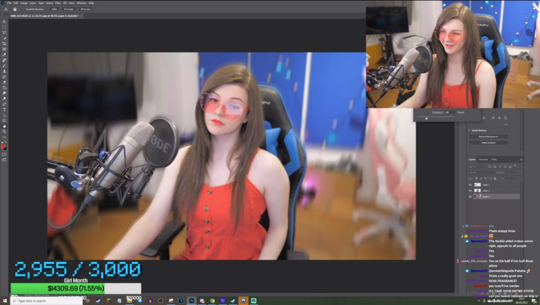Open the Layer menu

[33, 3]
